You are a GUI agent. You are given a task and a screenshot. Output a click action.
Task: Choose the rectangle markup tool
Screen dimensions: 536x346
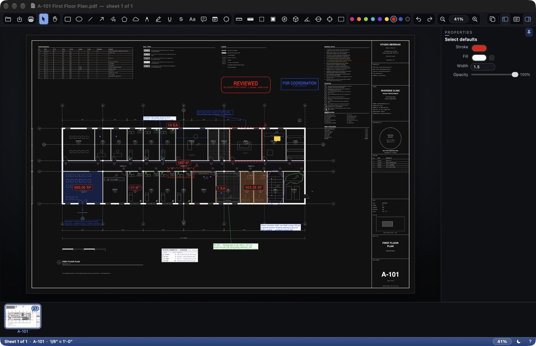68,19
